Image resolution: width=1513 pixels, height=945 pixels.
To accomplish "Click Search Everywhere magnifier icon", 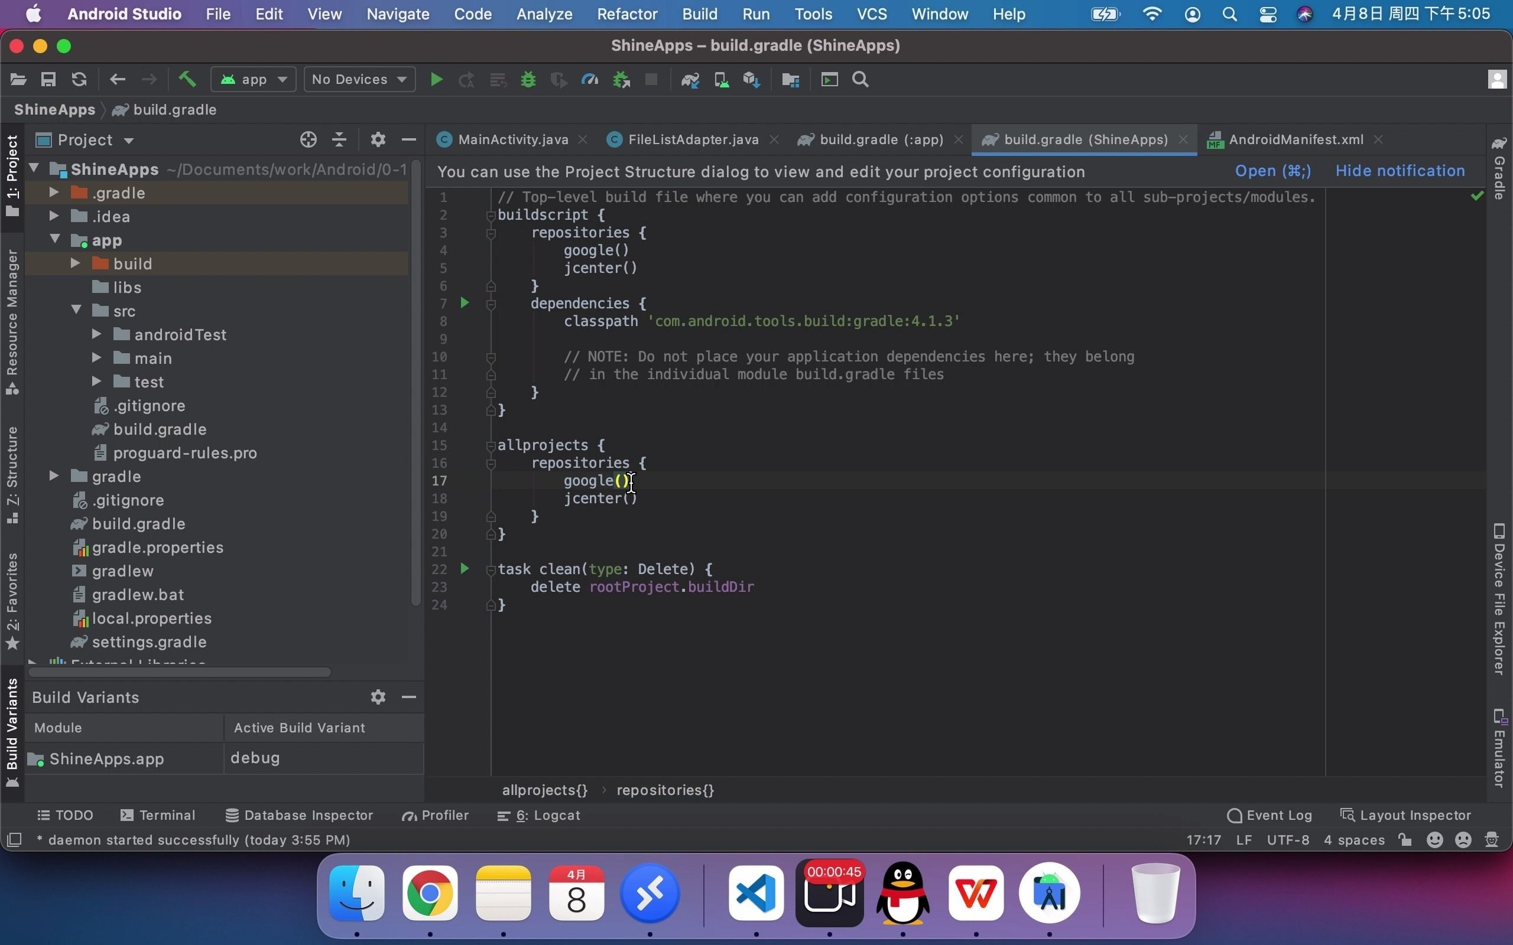I will pos(861,79).
